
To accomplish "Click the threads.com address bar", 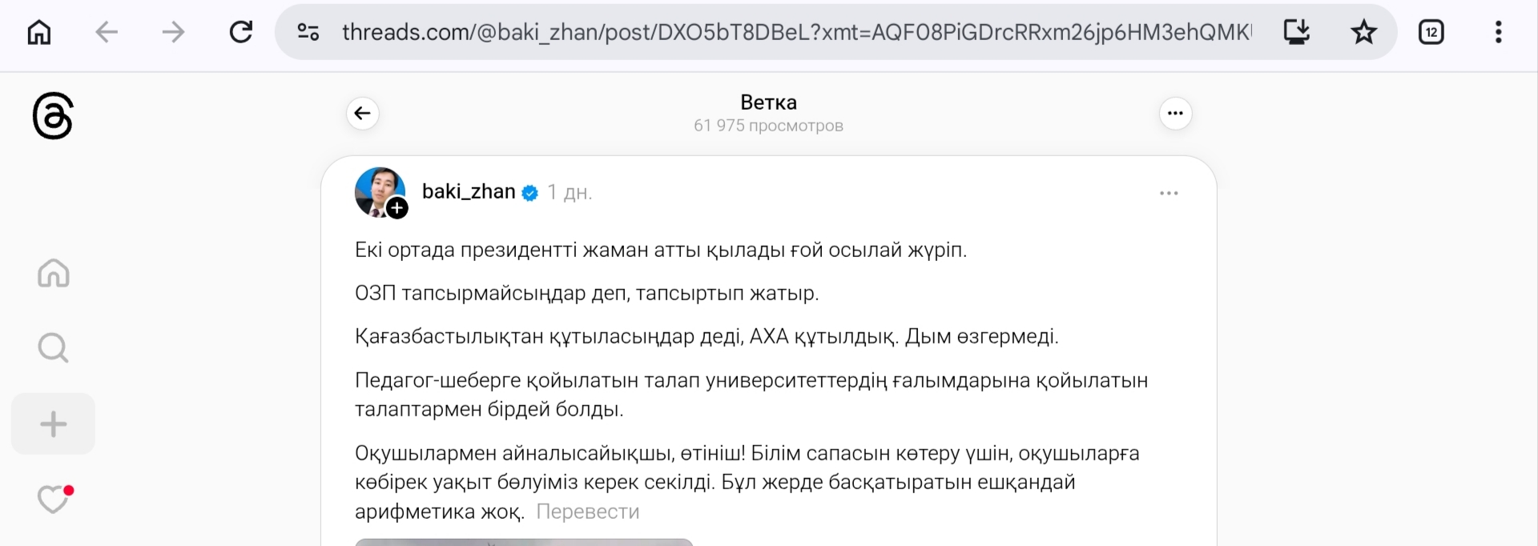I will click(793, 32).
